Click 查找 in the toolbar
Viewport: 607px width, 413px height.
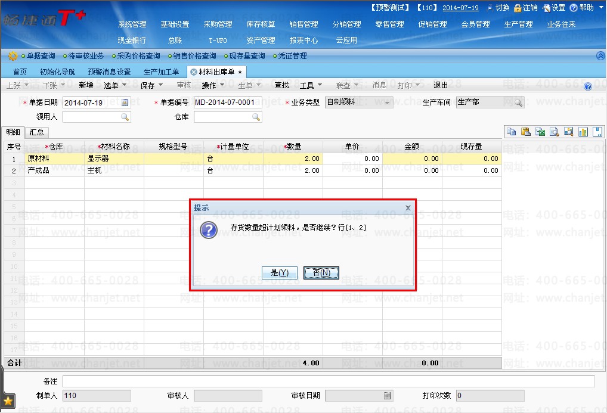click(282, 85)
